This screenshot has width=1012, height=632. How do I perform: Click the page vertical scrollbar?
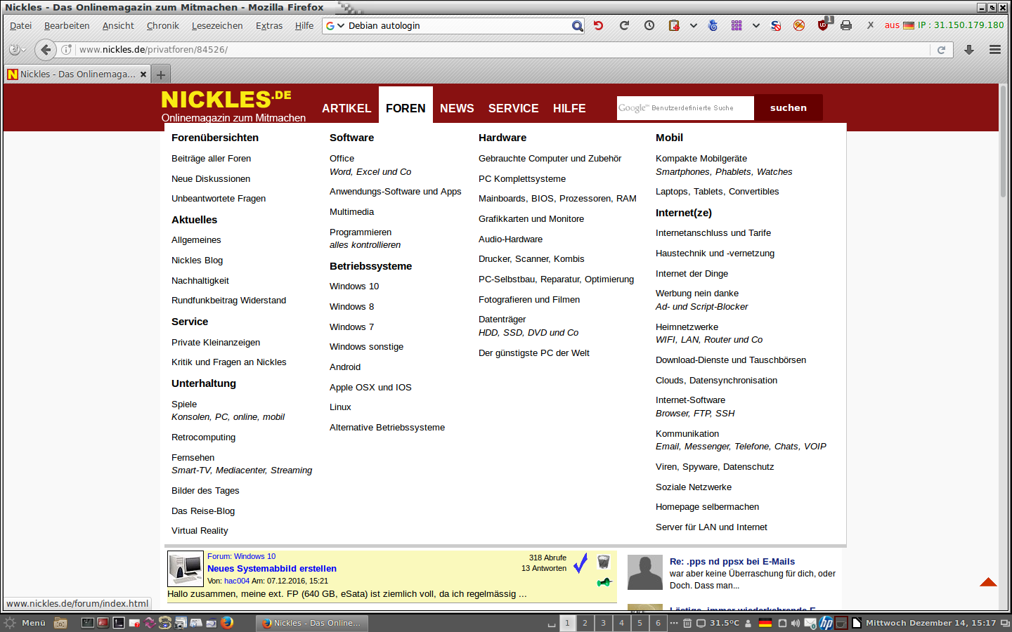coord(1003,140)
